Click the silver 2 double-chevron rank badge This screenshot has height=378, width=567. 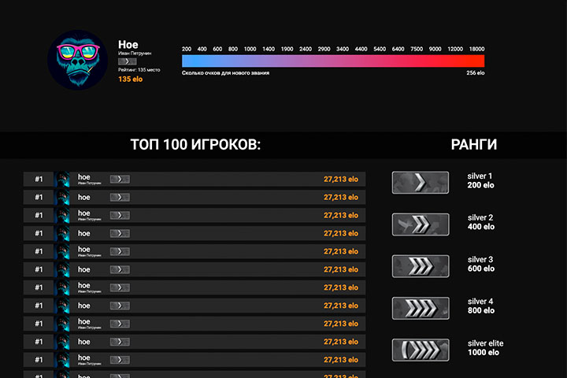pos(421,224)
